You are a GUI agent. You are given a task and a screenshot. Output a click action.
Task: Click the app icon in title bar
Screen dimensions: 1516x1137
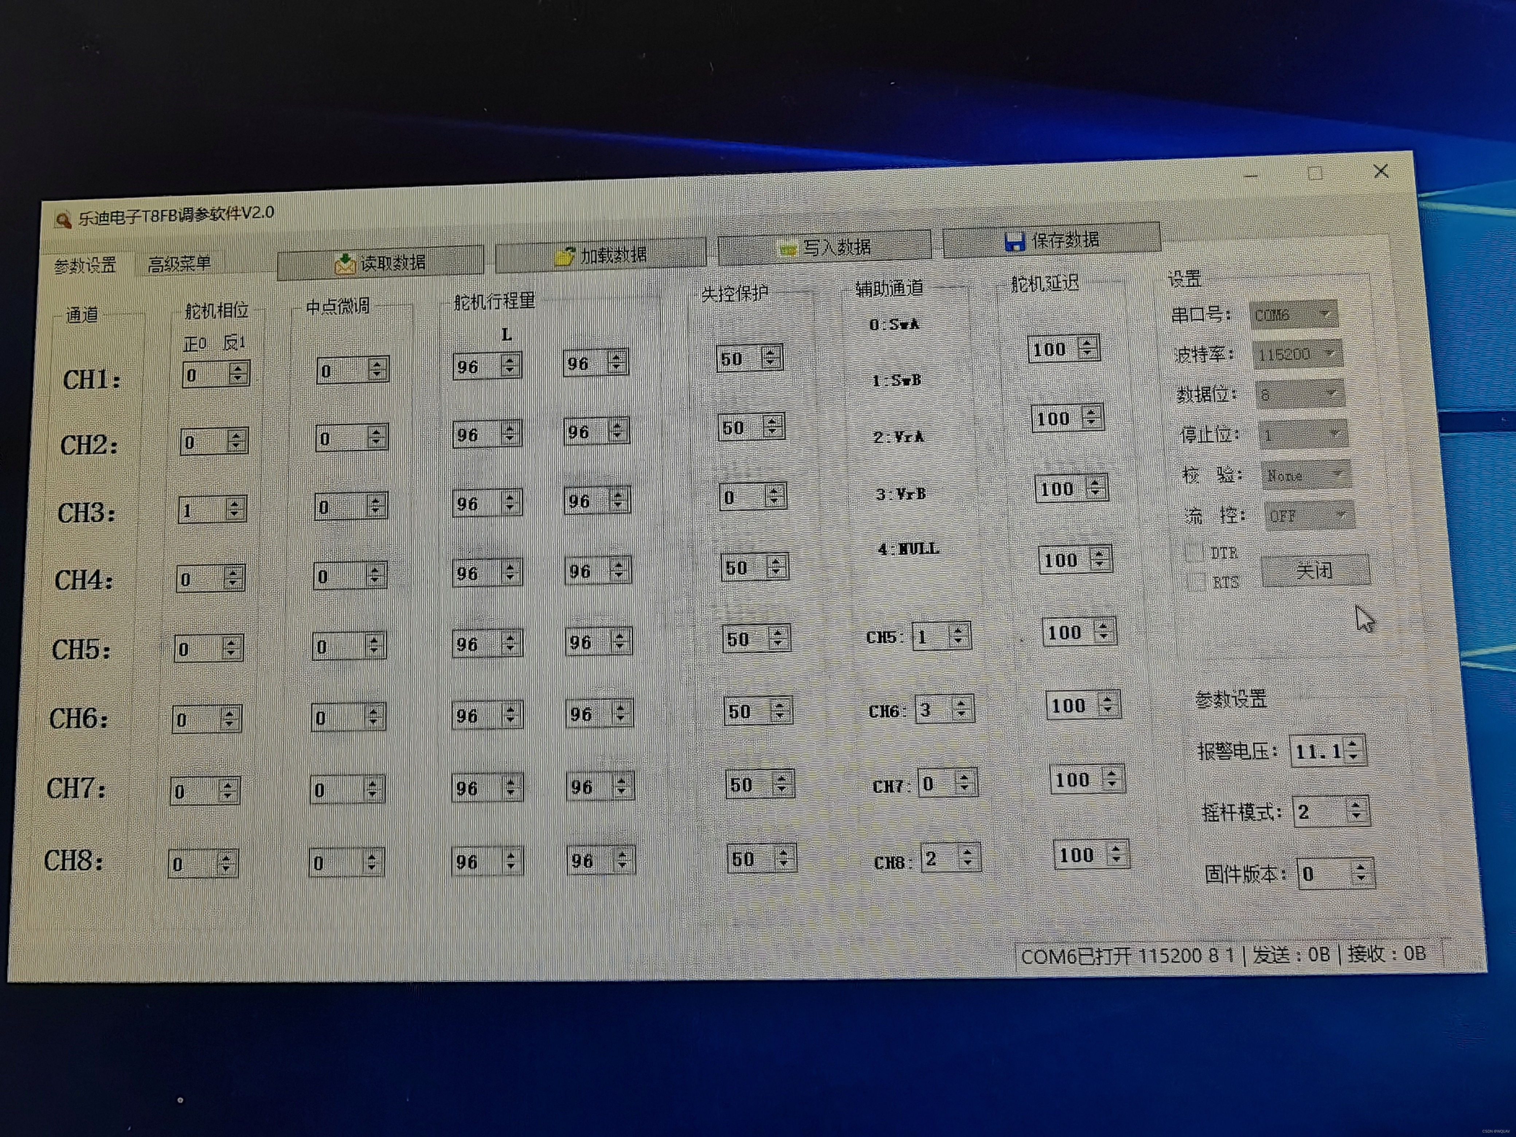pyautogui.click(x=63, y=219)
